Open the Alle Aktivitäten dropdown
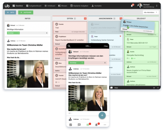Viewport: 164px width, 131px height. (x=151, y=12)
